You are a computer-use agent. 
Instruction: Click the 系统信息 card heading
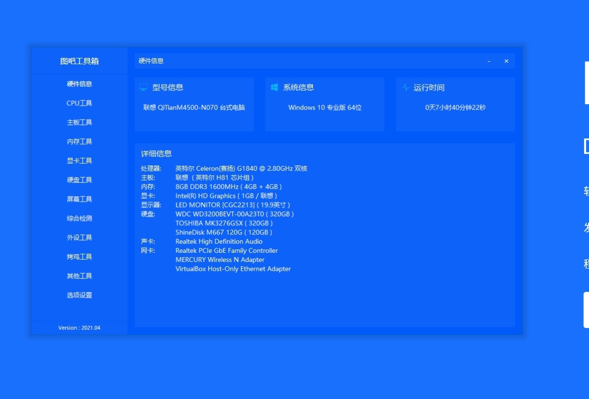[x=298, y=88]
